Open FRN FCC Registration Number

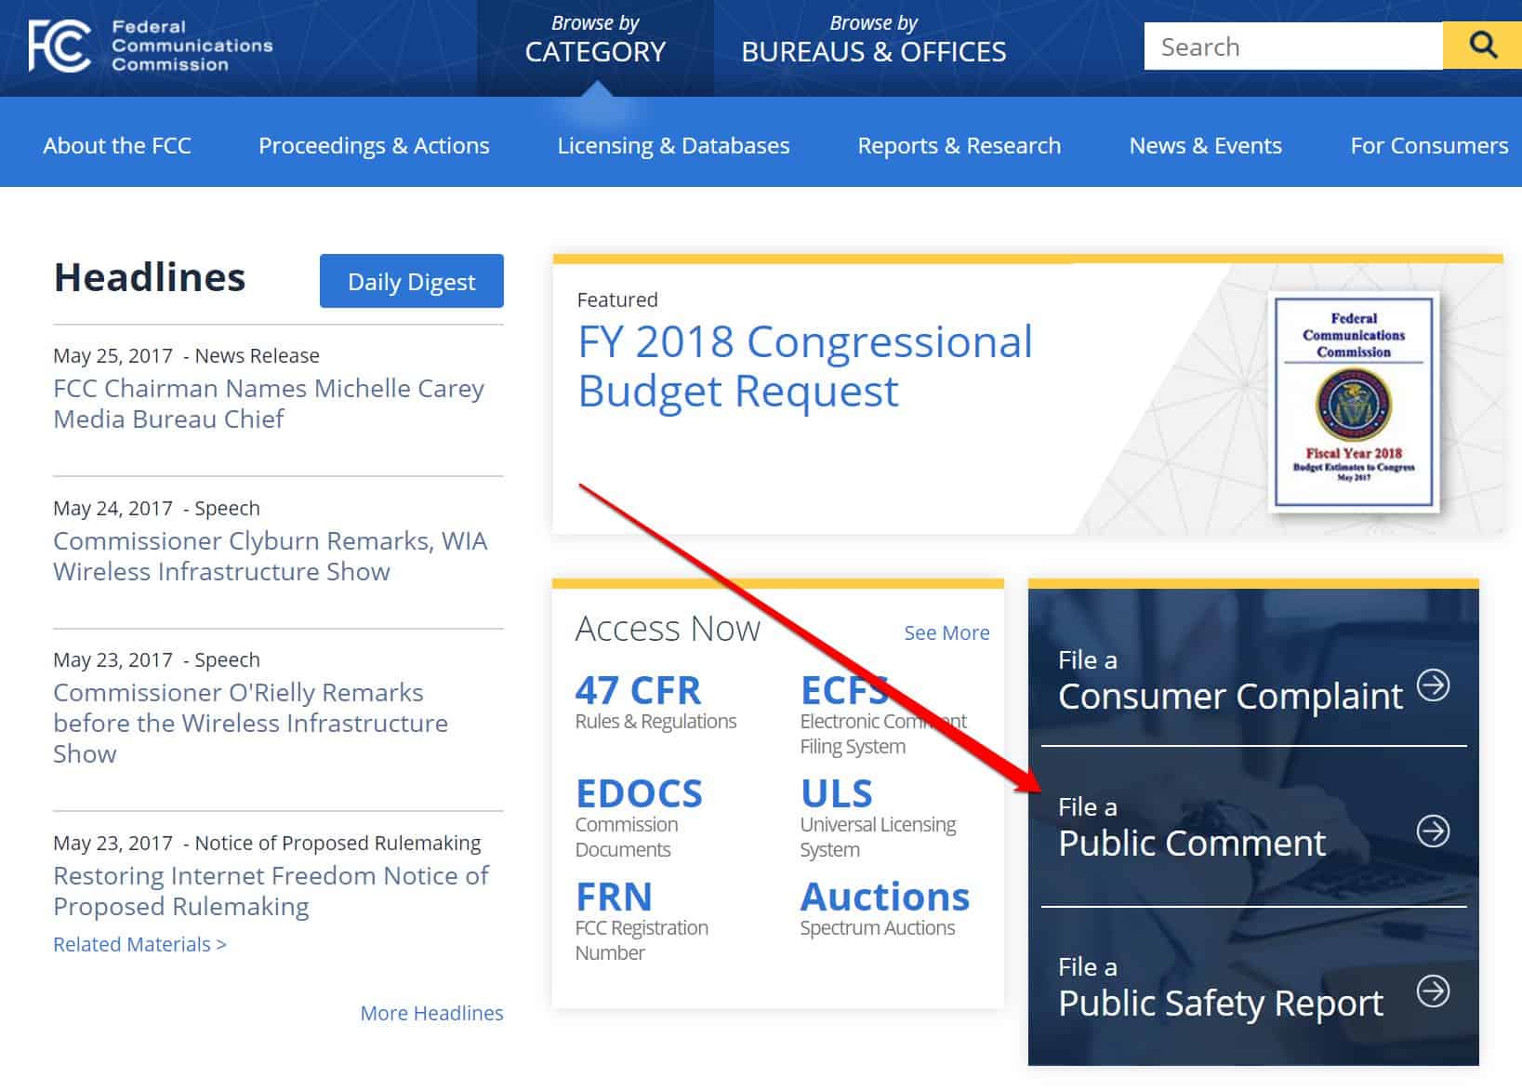[x=642, y=921]
